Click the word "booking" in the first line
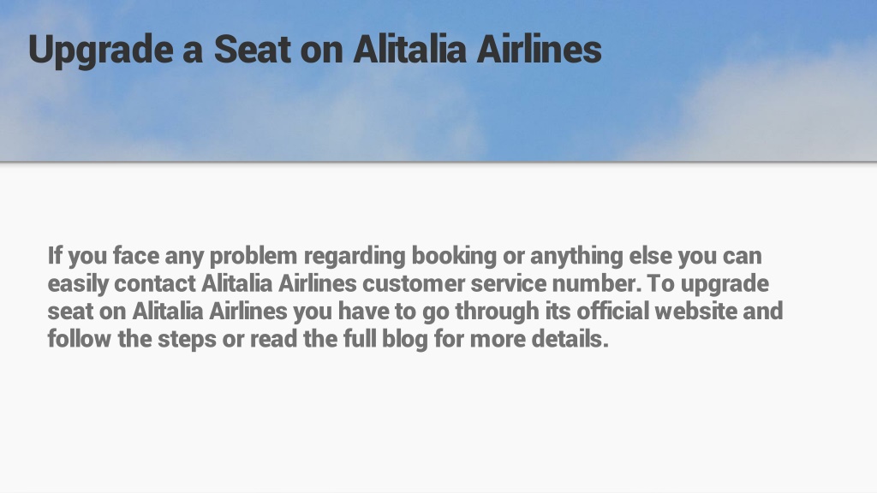 click(454, 256)
